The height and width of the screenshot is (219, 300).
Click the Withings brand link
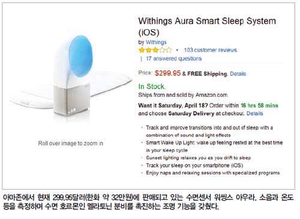click(x=156, y=42)
